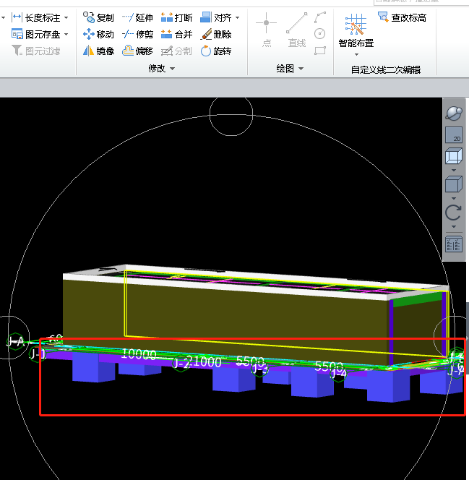This screenshot has width=469, height=480.
Task: Expand the 修改 modify group
Action: click(162, 69)
